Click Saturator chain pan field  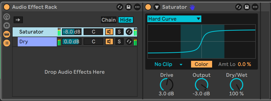click(93, 32)
